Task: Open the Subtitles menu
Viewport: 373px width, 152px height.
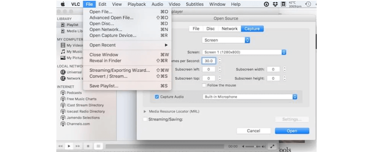Action: (x=194, y=4)
